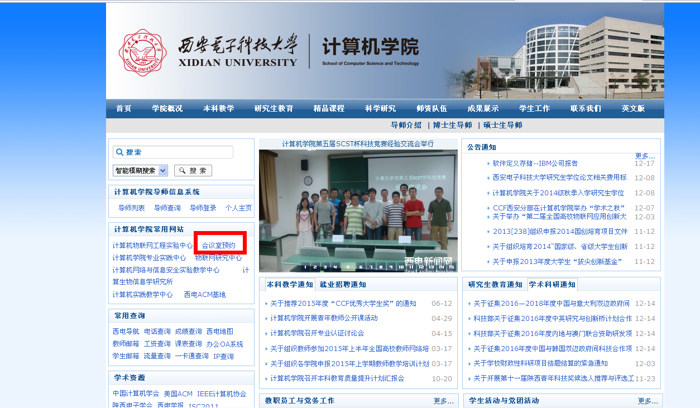Click the 博士生导师 submenu link
This screenshot has height=408, width=700.
(x=452, y=125)
